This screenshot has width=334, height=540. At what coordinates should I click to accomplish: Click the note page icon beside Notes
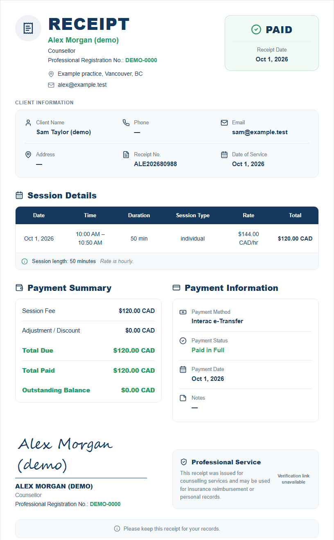click(183, 398)
